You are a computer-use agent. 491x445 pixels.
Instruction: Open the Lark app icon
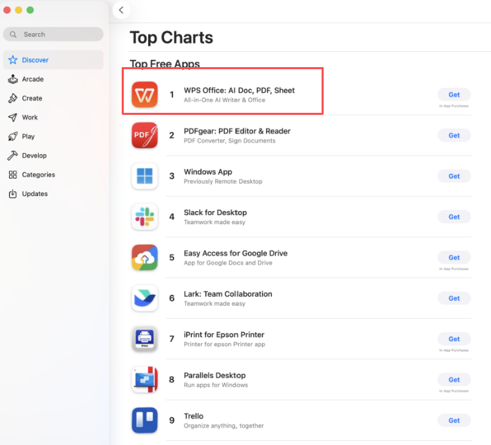click(145, 298)
